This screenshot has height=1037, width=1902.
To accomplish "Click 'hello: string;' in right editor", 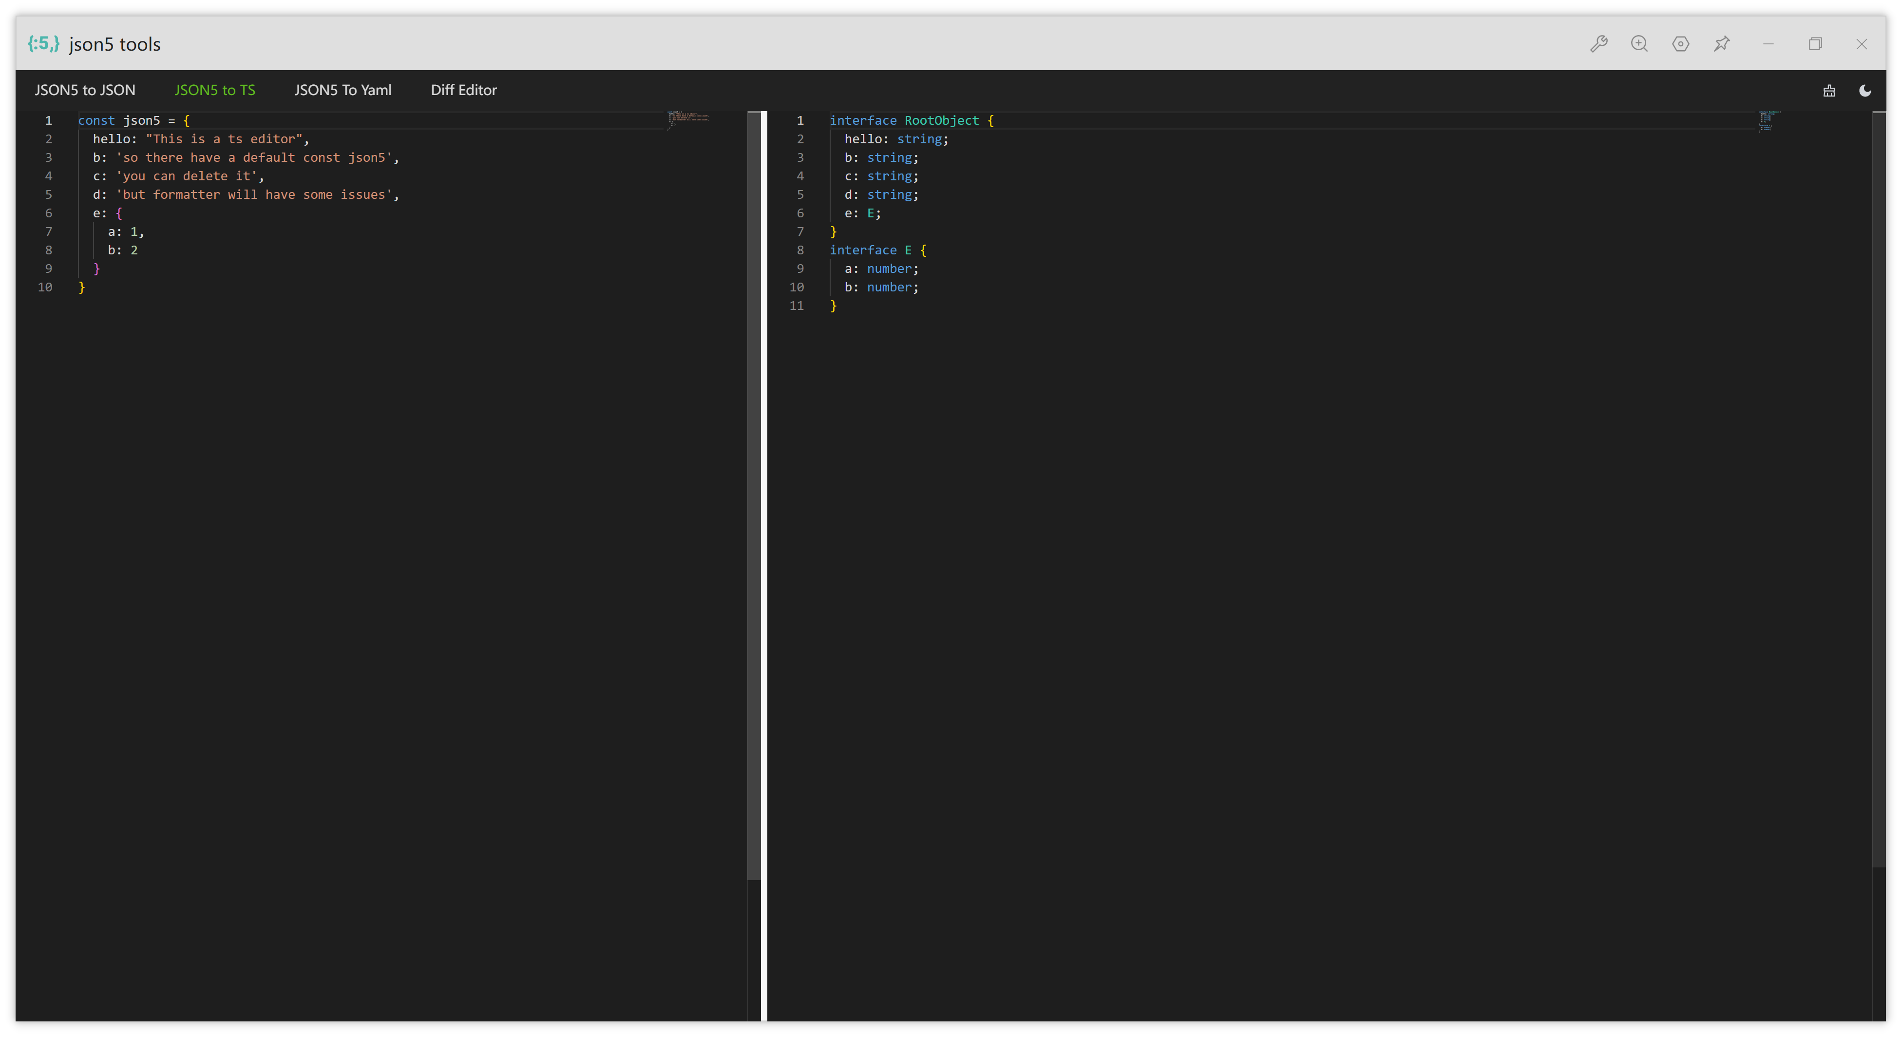I will tap(896, 139).
